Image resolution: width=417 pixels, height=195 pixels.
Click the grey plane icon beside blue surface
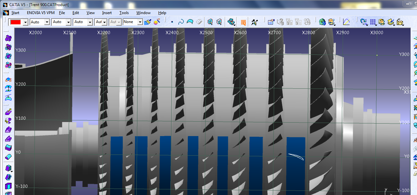(x=199, y=22)
